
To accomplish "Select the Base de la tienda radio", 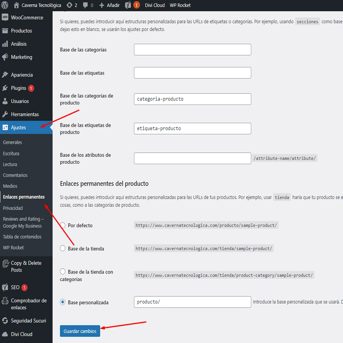I will (63, 248).
